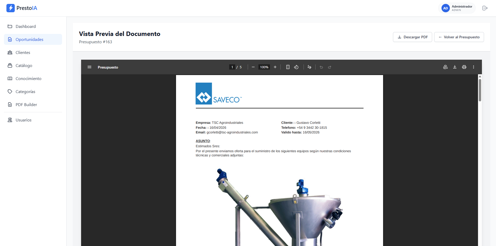Screen dimensions: 496x246
Task: Click the Oportunidades document icon
Action: (x=10, y=39)
